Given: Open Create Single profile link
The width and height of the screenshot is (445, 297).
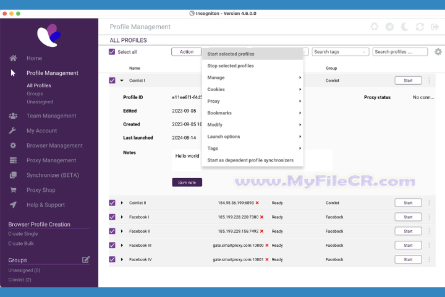Looking at the screenshot, I should coord(23,234).
